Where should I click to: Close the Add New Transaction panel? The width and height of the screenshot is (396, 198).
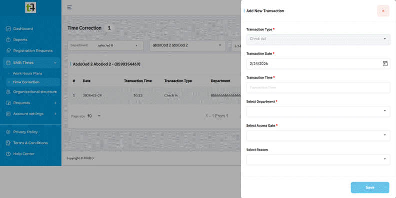click(383, 11)
